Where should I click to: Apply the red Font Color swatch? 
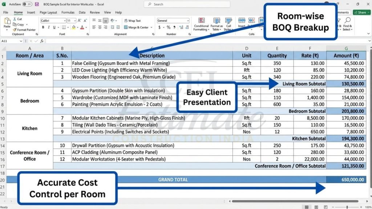pos(82,28)
